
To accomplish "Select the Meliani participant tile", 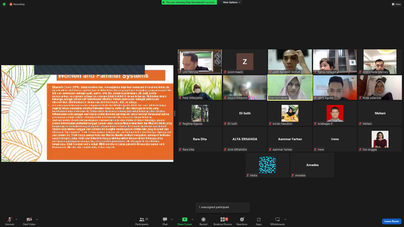I will coord(380,113).
